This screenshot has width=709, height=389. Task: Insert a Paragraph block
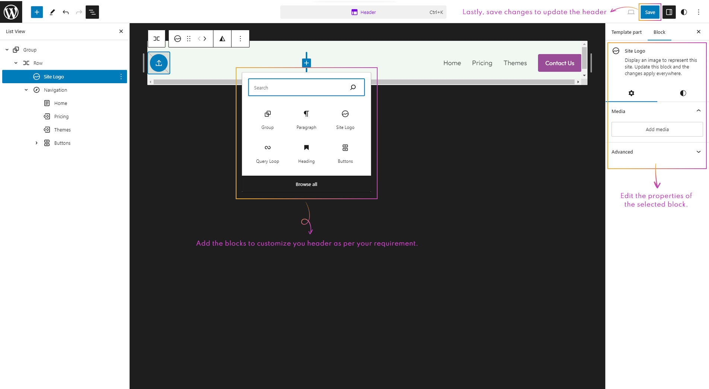(x=306, y=119)
